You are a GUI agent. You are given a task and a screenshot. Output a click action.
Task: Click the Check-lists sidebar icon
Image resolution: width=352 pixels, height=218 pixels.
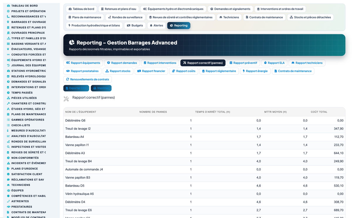click(8, 125)
